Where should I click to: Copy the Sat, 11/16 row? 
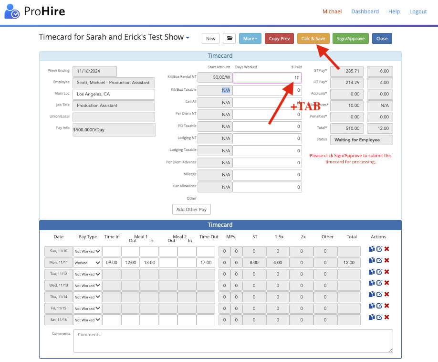pyautogui.click(x=372, y=317)
